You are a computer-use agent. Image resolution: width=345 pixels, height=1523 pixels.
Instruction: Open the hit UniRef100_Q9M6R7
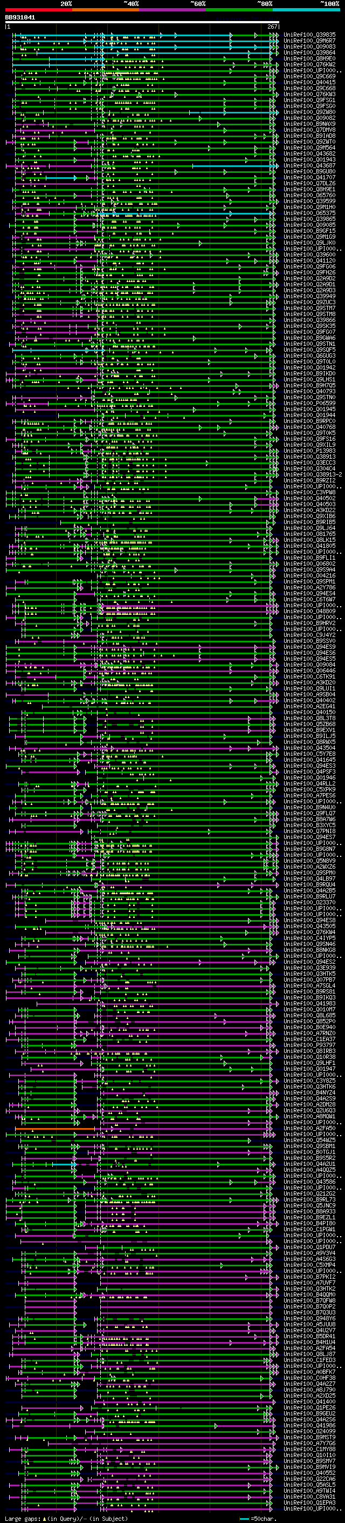pos(309,41)
